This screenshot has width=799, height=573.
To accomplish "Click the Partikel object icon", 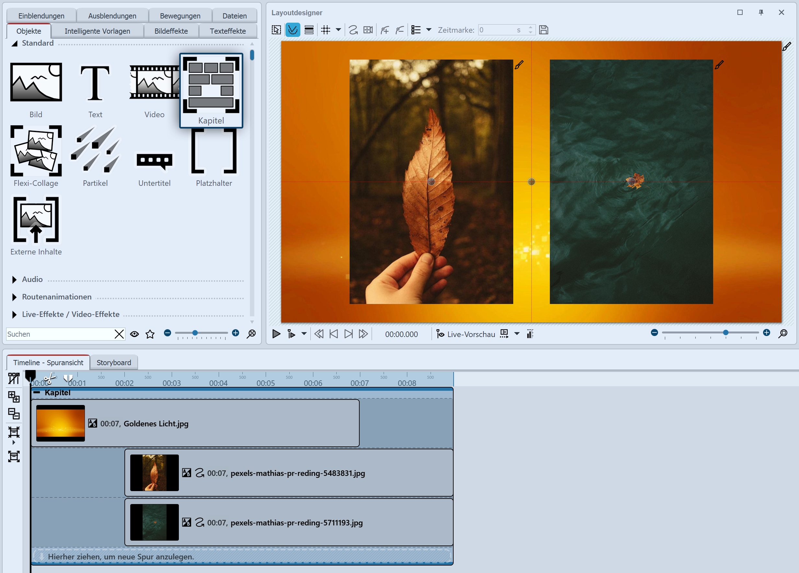I will point(95,151).
